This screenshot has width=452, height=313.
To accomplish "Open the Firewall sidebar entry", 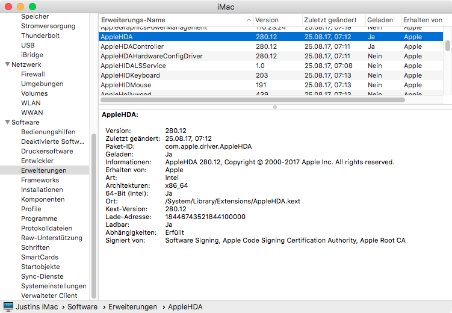I will pos(33,74).
